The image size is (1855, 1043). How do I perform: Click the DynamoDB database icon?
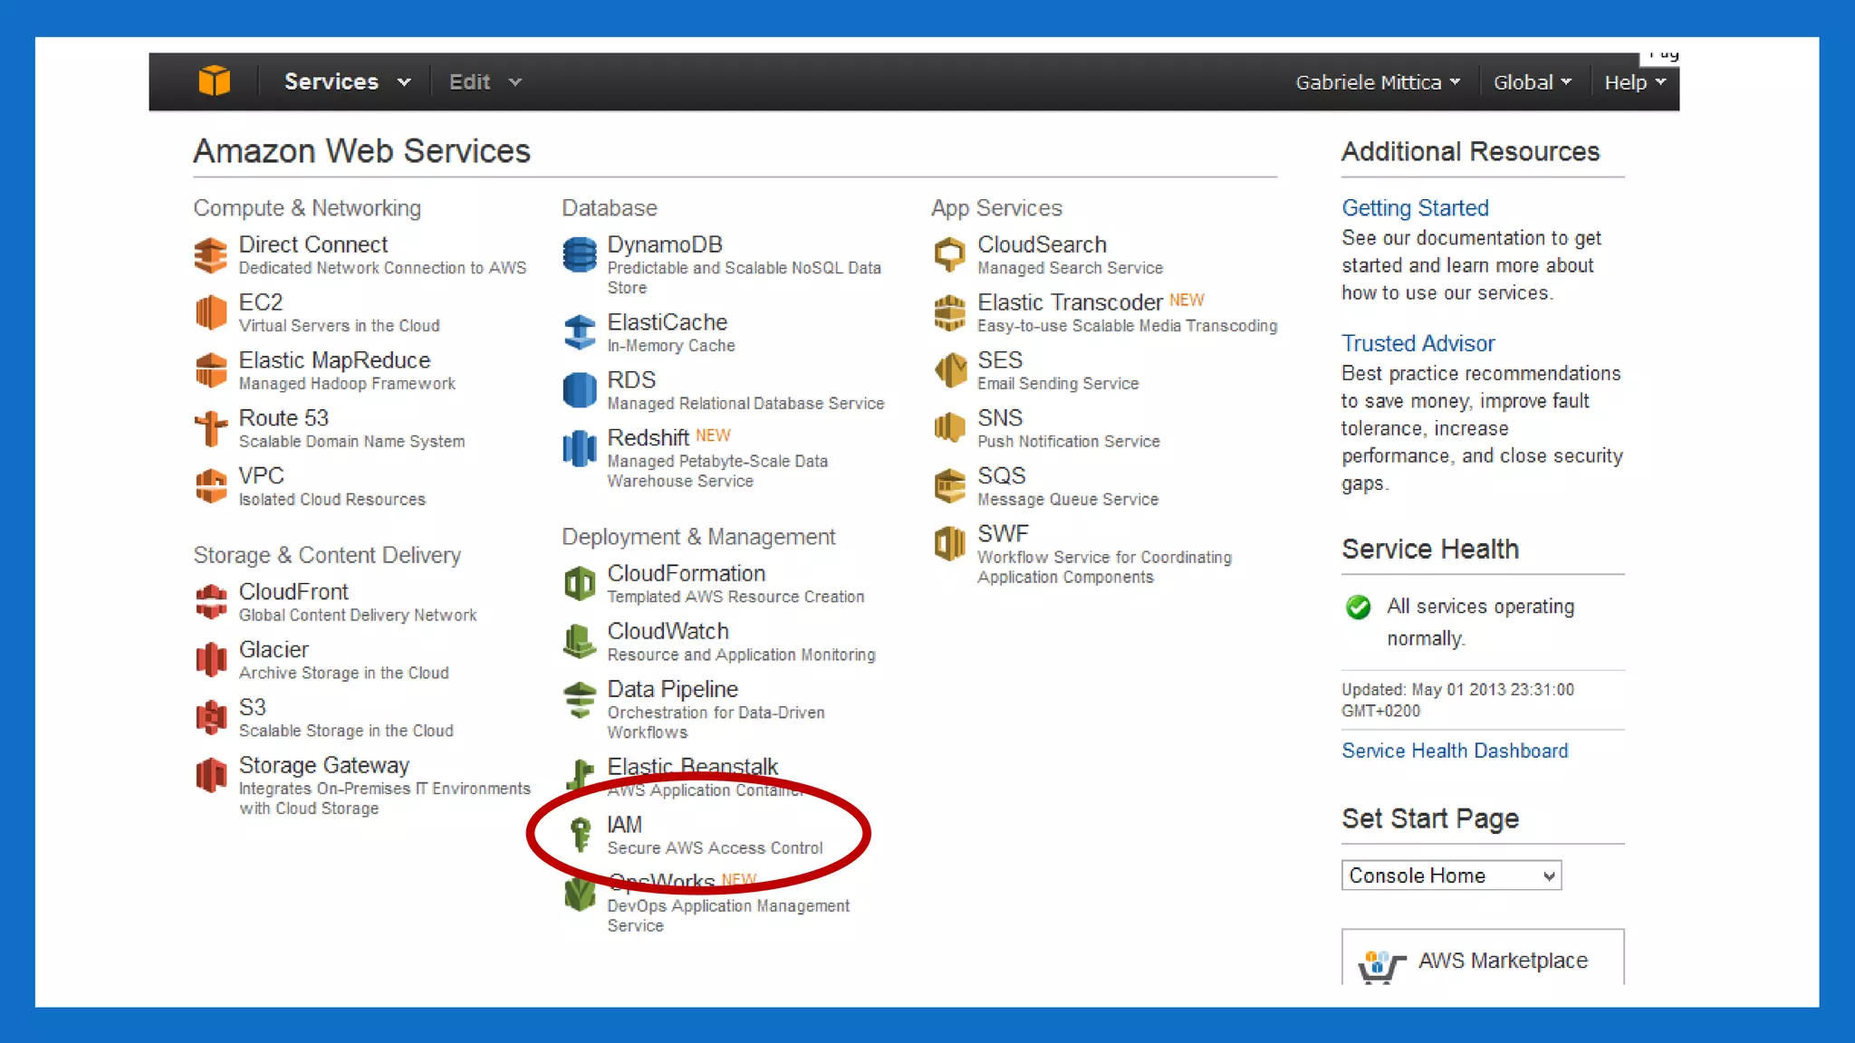point(580,255)
